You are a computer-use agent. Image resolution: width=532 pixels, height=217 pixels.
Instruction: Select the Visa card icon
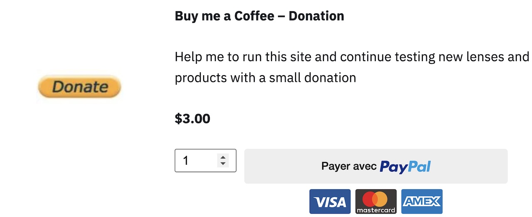(330, 201)
